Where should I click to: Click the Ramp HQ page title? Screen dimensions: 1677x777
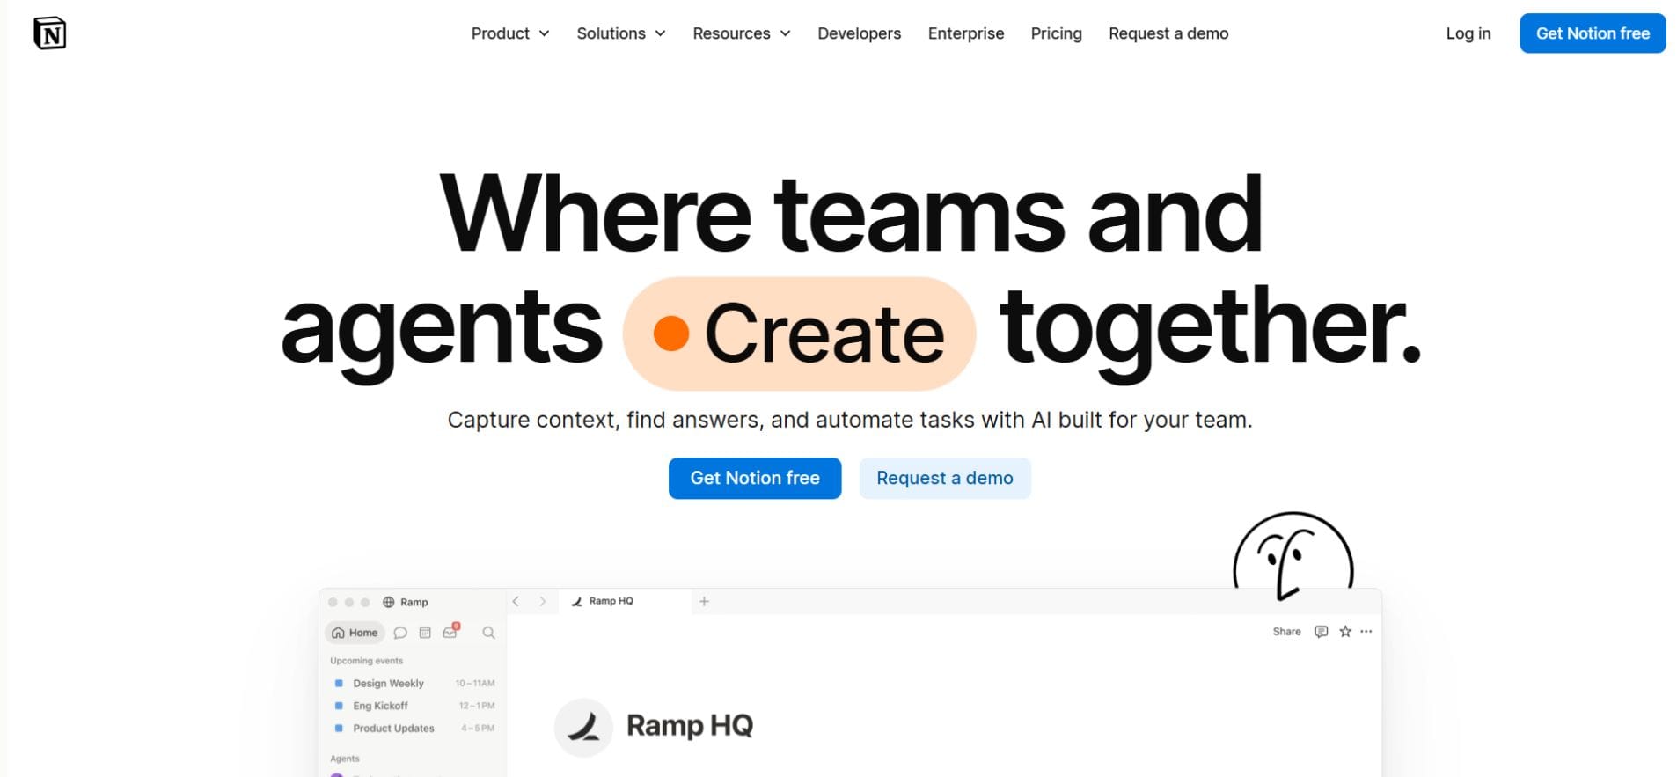[x=690, y=726]
